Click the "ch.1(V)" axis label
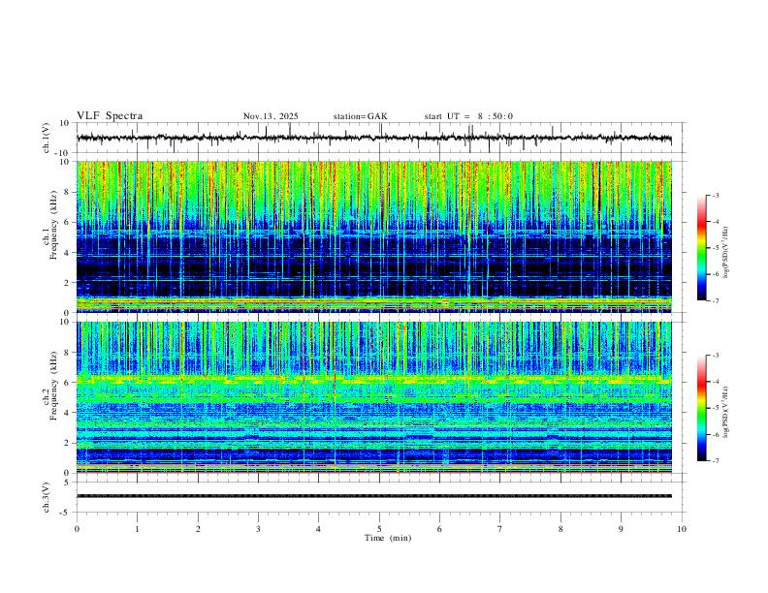This screenshot has height=593, width=768. (47, 138)
